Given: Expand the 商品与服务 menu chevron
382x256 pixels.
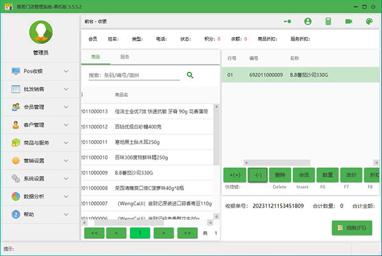Looking at the screenshot, I should point(66,143).
